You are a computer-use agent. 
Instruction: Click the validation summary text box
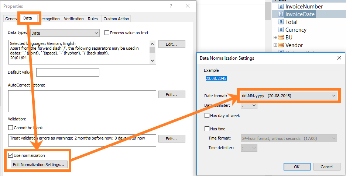click(x=82, y=140)
